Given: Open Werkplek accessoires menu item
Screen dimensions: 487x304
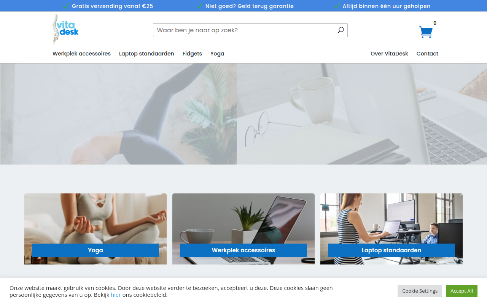Looking at the screenshot, I should coord(81,54).
